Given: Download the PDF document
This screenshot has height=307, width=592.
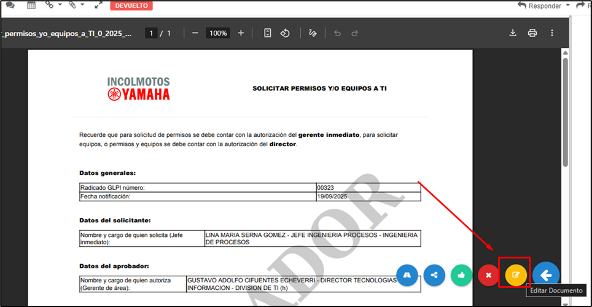Looking at the screenshot, I should (x=513, y=33).
